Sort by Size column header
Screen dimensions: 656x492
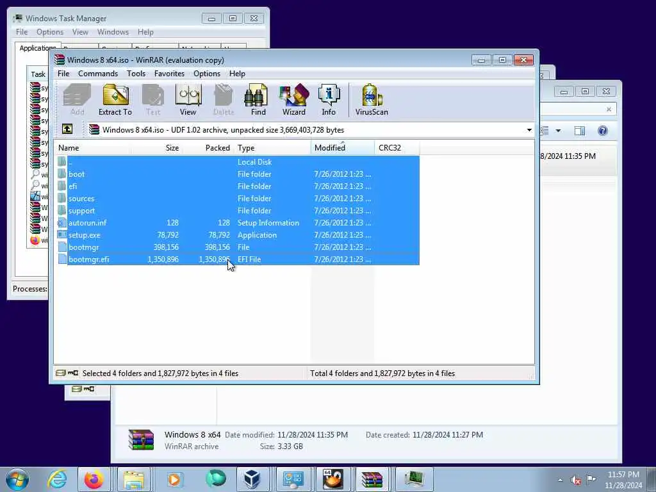tap(156, 148)
